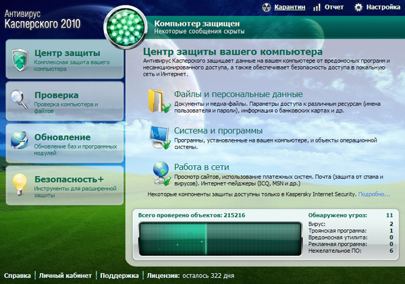Click the Вредоносная утилита count row

click(x=350, y=237)
